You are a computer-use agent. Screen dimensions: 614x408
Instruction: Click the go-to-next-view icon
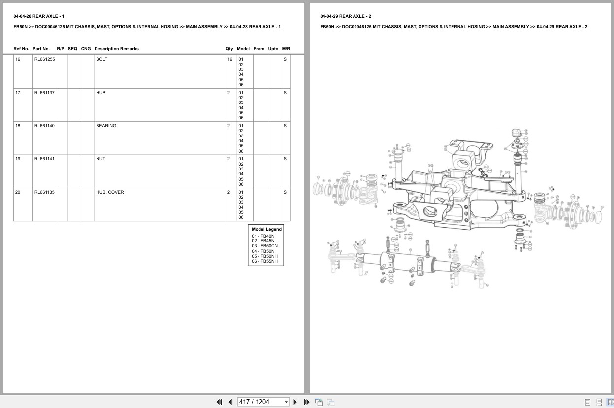click(330, 402)
